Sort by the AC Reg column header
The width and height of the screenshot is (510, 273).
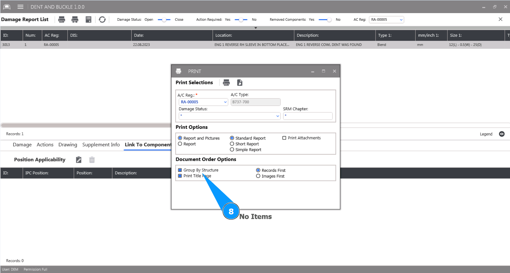(x=55, y=35)
